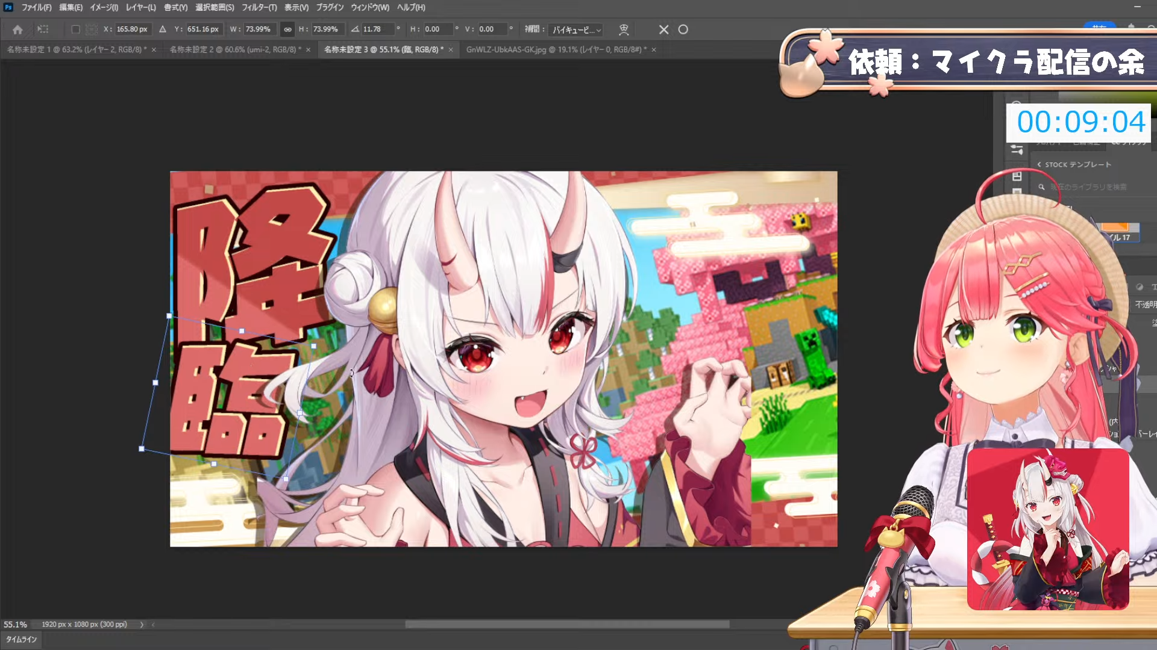Open the レイヤー(L) menu
The height and width of the screenshot is (650, 1157).
(141, 7)
